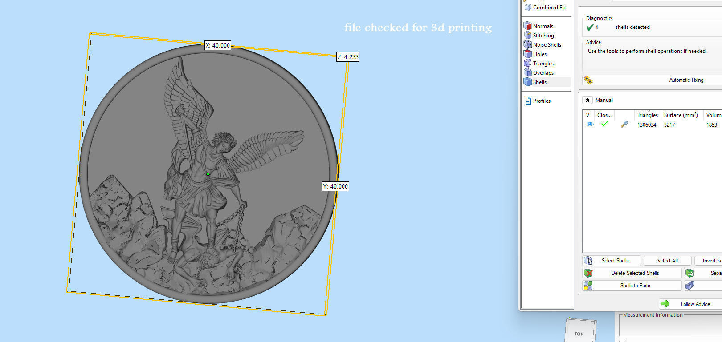Click Delete Selected Shells
This screenshot has width=722, height=342.
tap(632, 273)
